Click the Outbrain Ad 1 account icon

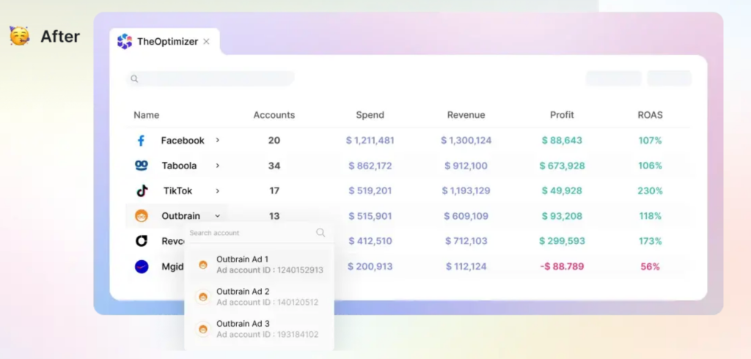[203, 264]
